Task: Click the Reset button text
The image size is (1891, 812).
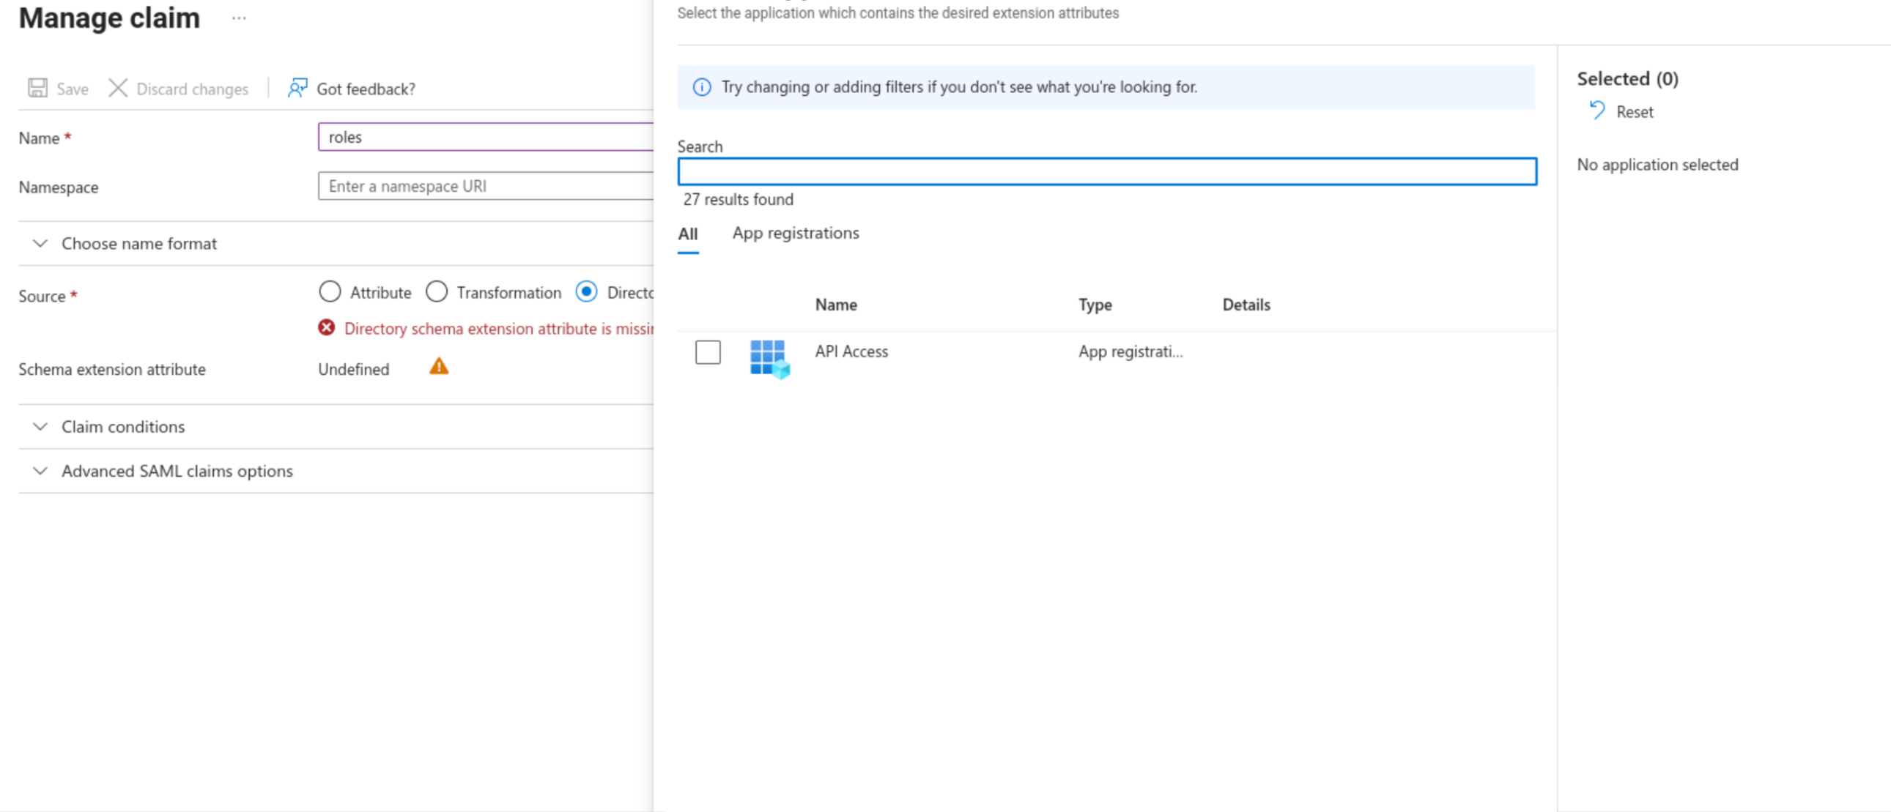Action: pos(1635,112)
